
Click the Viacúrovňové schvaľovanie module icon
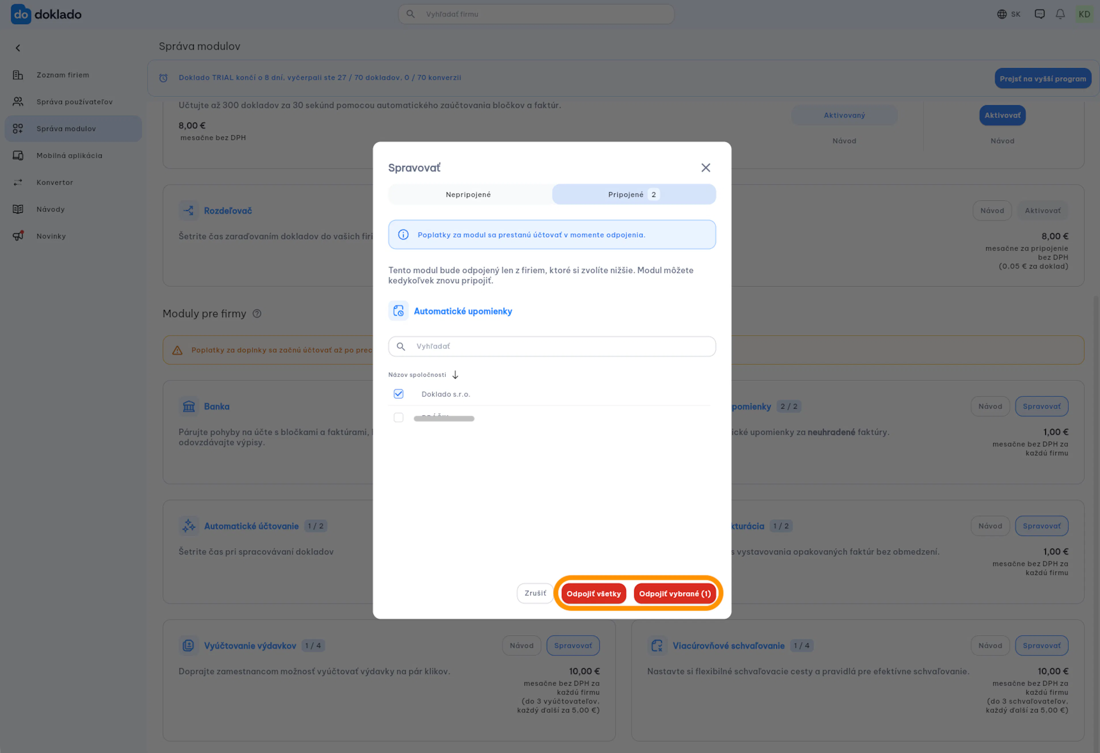click(x=657, y=646)
